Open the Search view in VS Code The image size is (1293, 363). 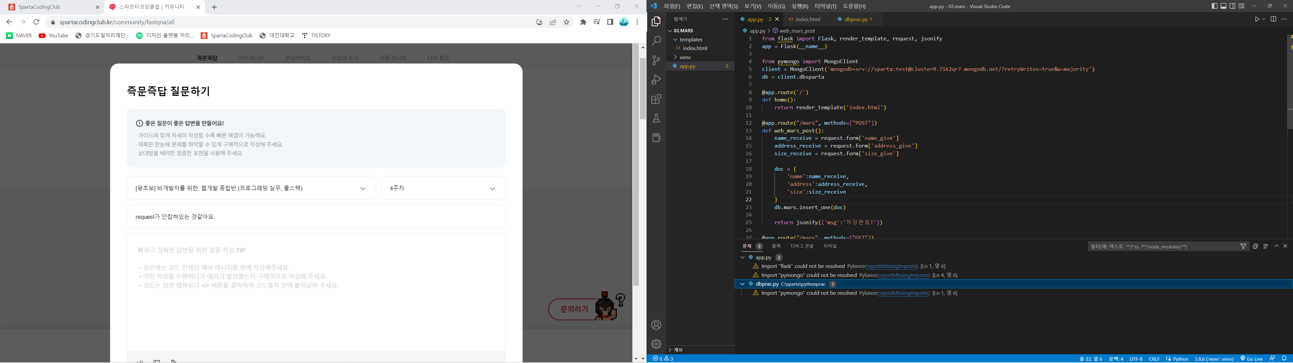coord(656,41)
